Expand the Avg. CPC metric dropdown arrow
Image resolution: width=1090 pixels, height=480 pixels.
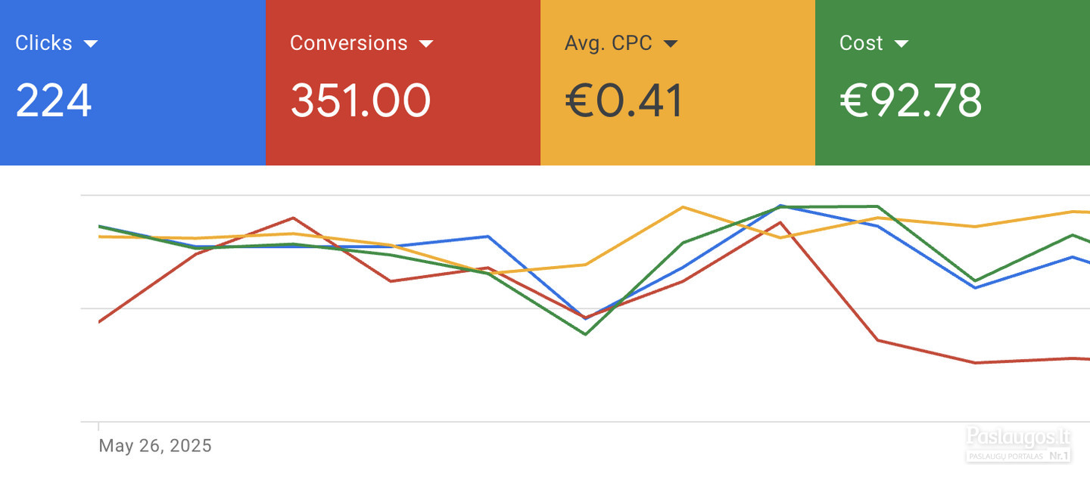(670, 44)
